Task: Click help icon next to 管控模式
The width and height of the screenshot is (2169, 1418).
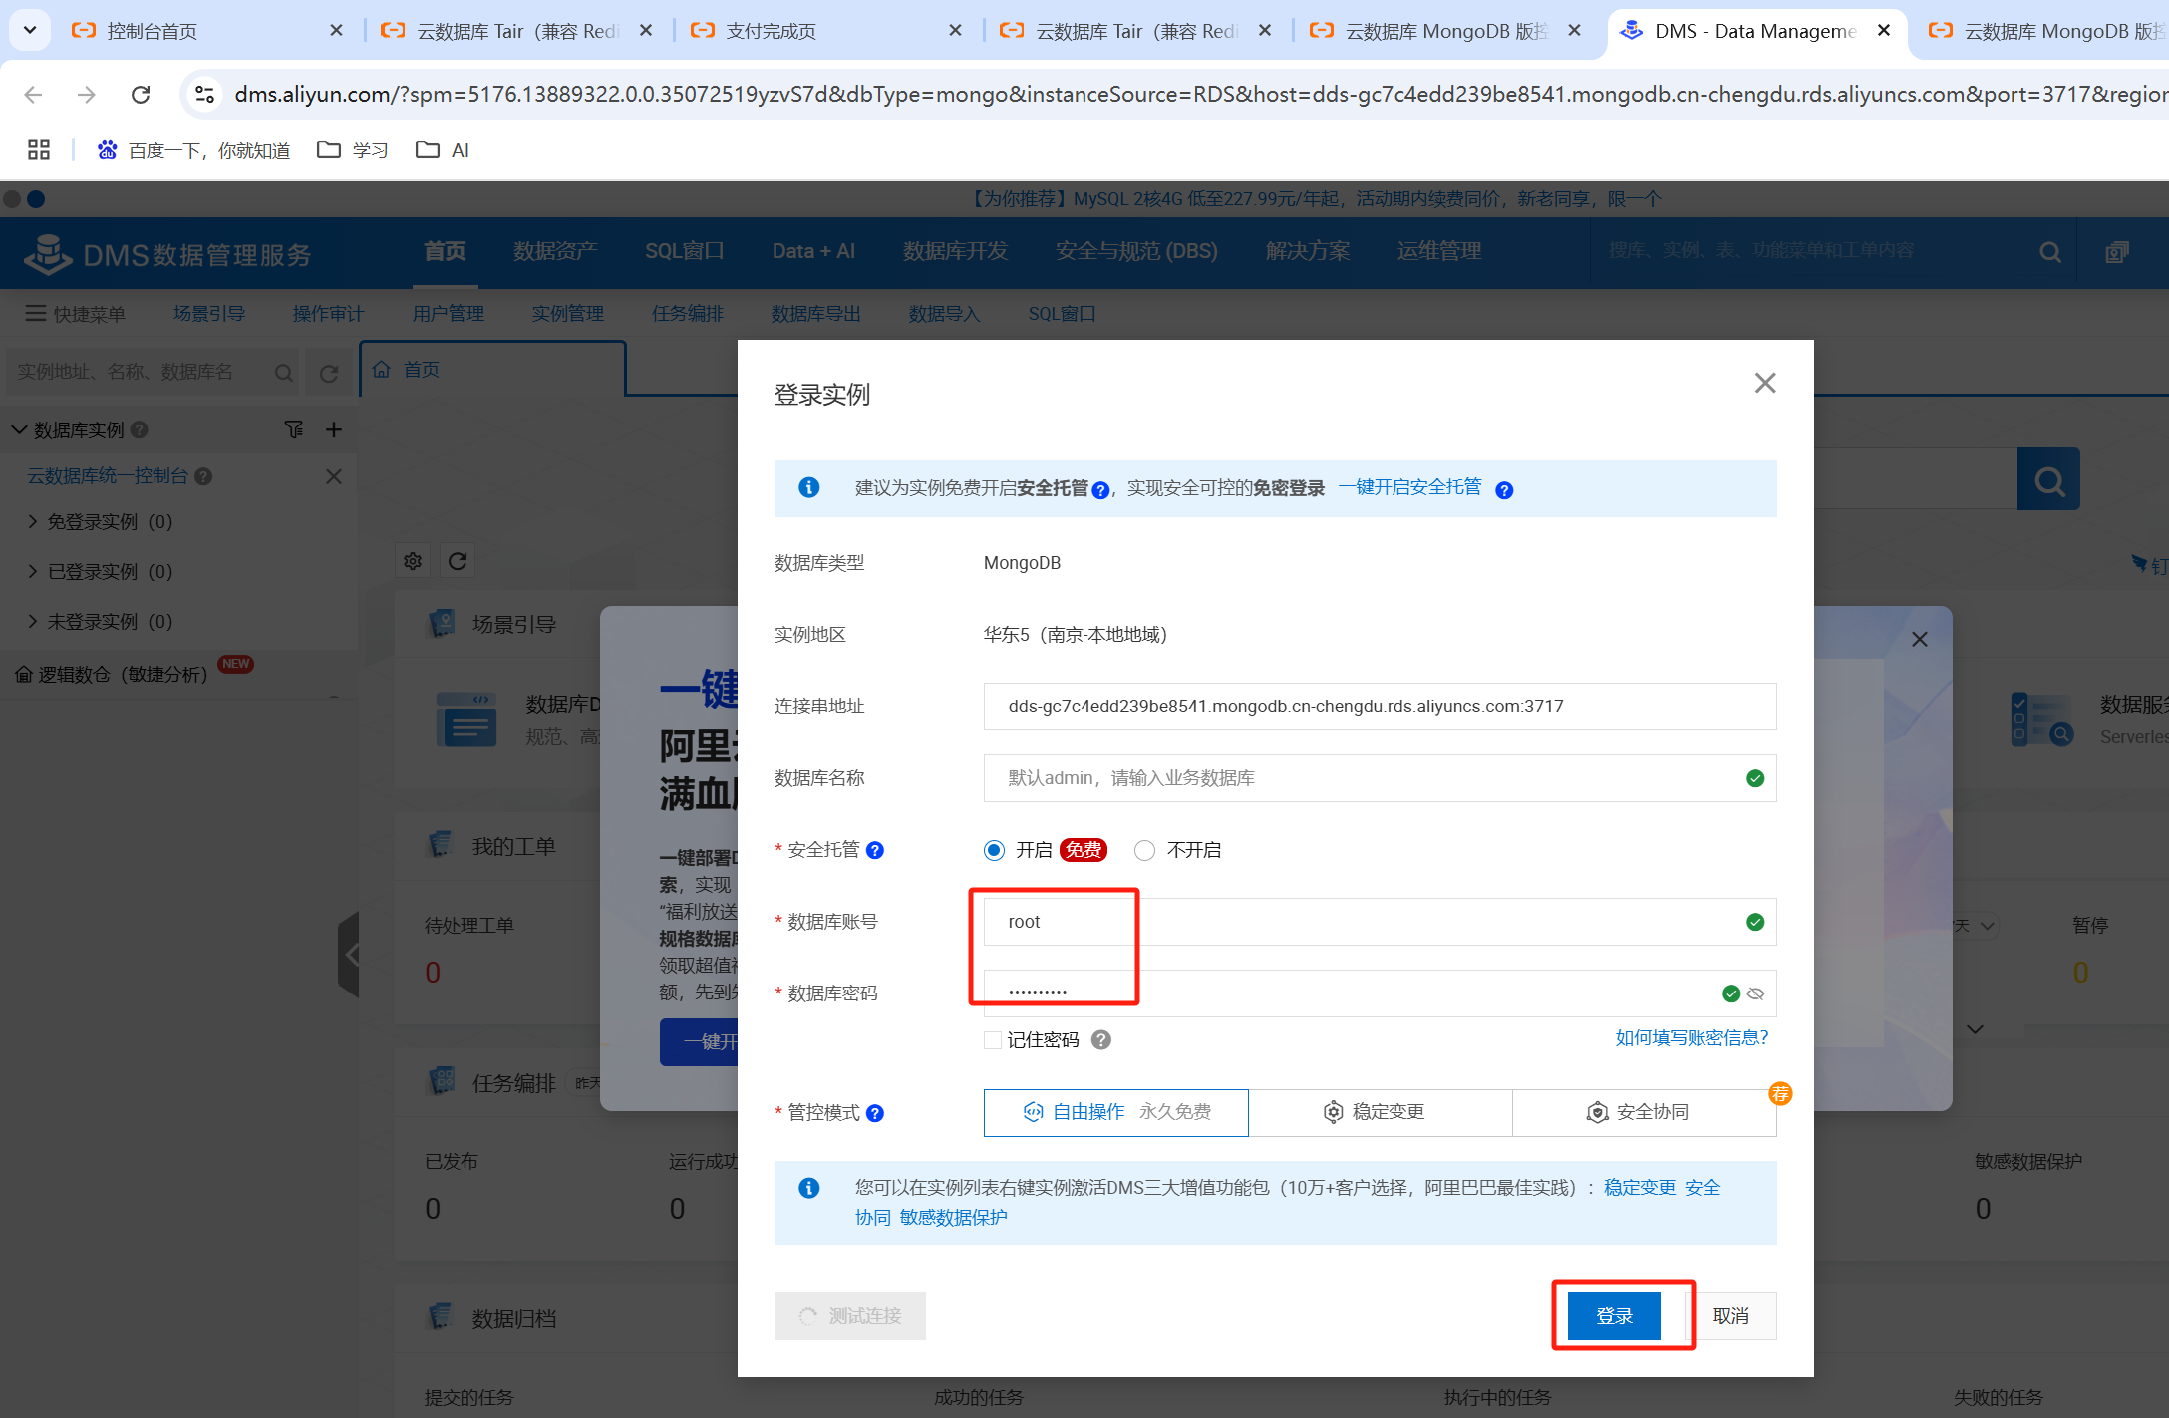Action: click(x=875, y=1113)
